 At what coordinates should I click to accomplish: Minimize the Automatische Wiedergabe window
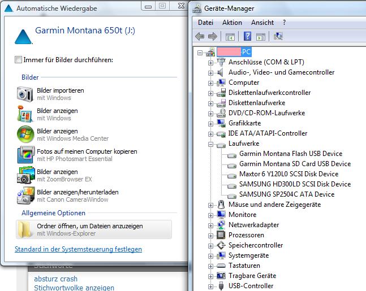(x=148, y=6)
